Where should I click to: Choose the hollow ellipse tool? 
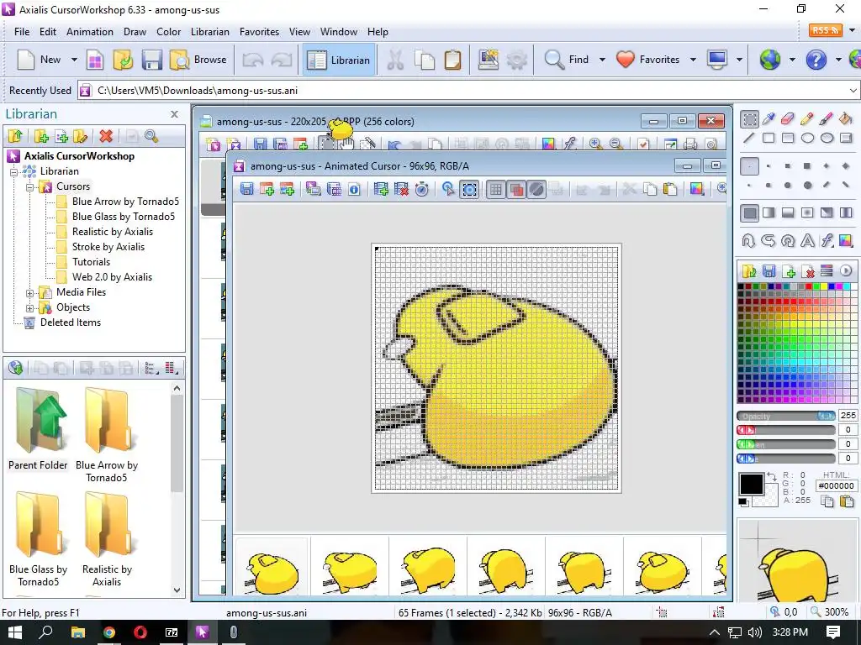[807, 139]
